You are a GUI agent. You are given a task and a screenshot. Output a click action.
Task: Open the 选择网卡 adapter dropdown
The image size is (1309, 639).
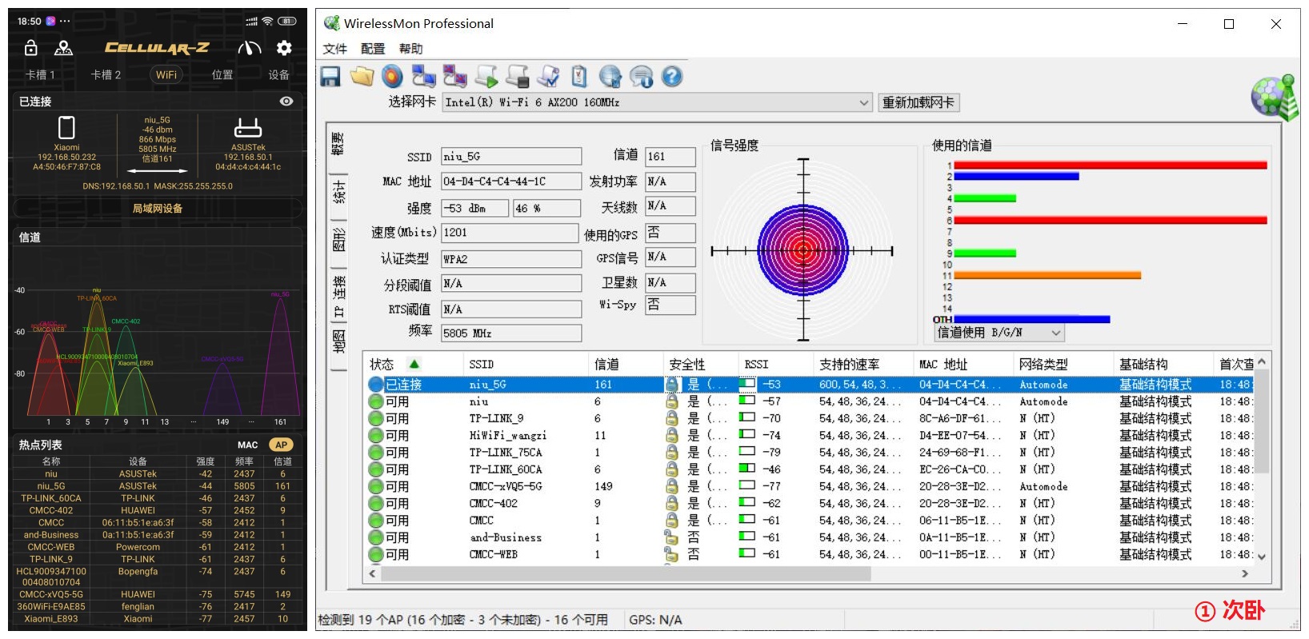[863, 102]
